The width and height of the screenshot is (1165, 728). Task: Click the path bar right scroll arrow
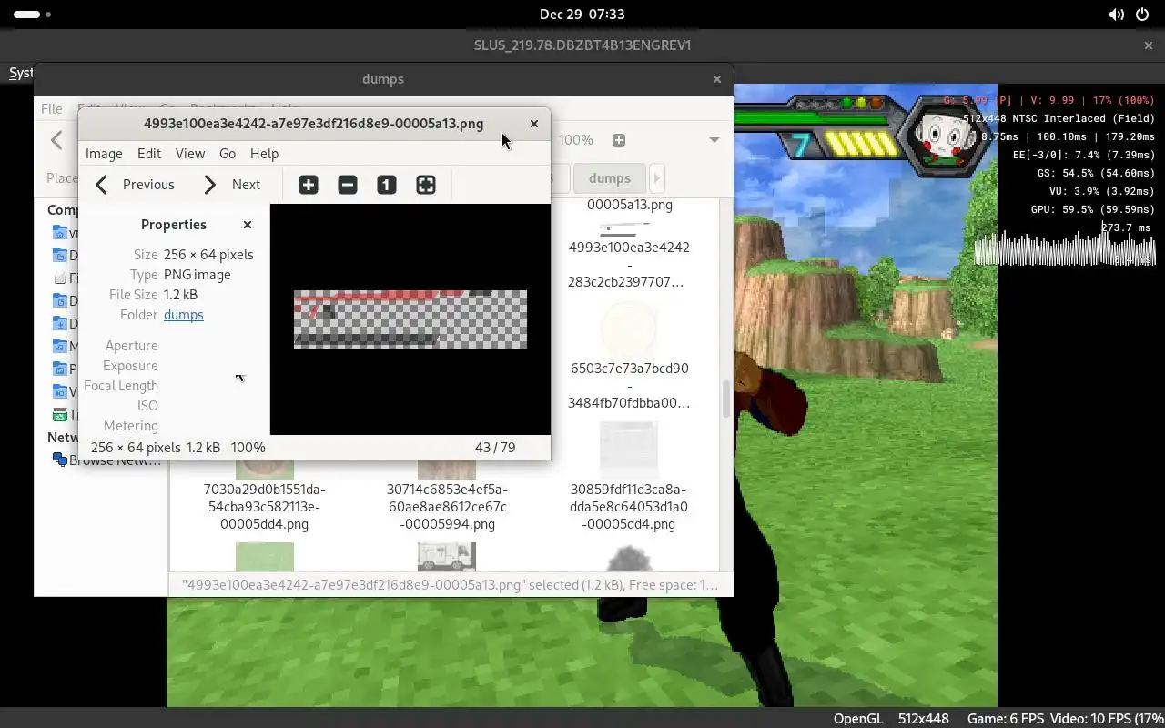point(656,178)
